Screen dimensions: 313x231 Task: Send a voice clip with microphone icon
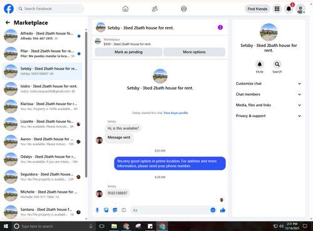pos(97,210)
